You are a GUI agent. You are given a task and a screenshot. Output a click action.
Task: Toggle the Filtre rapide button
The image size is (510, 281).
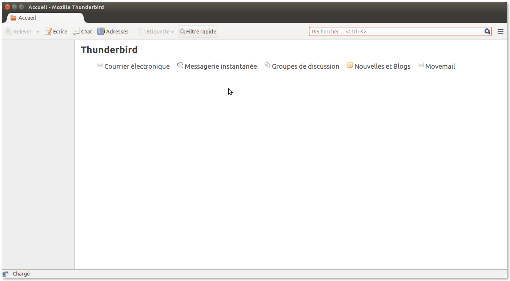coord(198,32)
